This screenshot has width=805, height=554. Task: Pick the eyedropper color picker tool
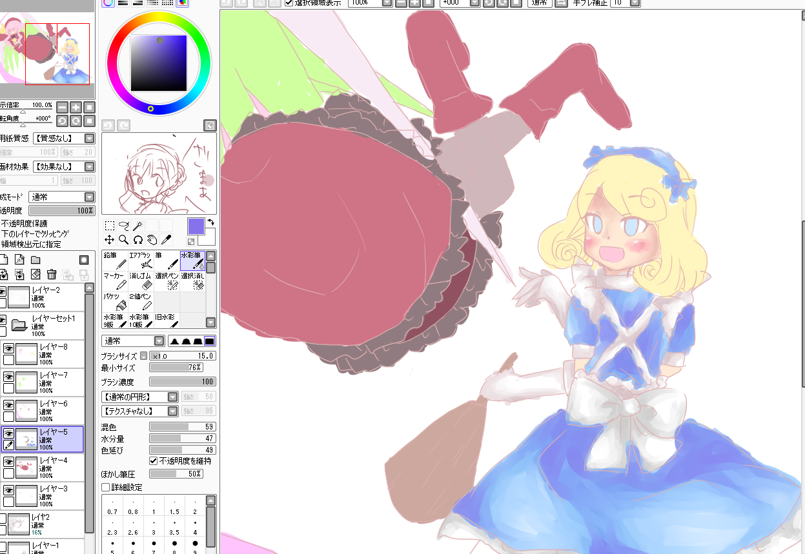tap(166, 240)
